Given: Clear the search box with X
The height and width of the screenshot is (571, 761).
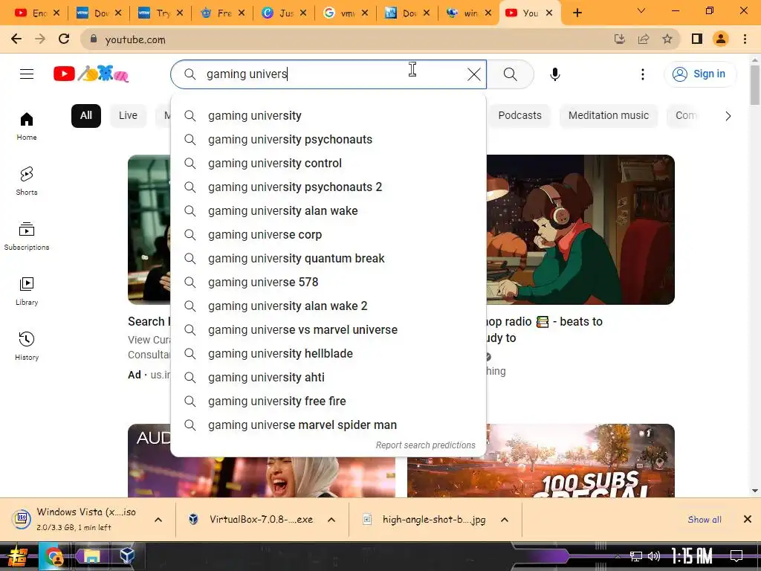Looking at the screenshot, I should 473,74.
